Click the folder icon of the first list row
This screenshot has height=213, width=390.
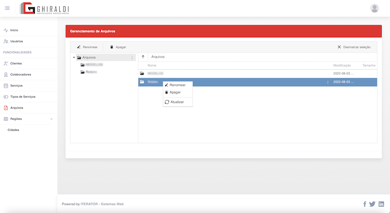[x=142, y=73]
